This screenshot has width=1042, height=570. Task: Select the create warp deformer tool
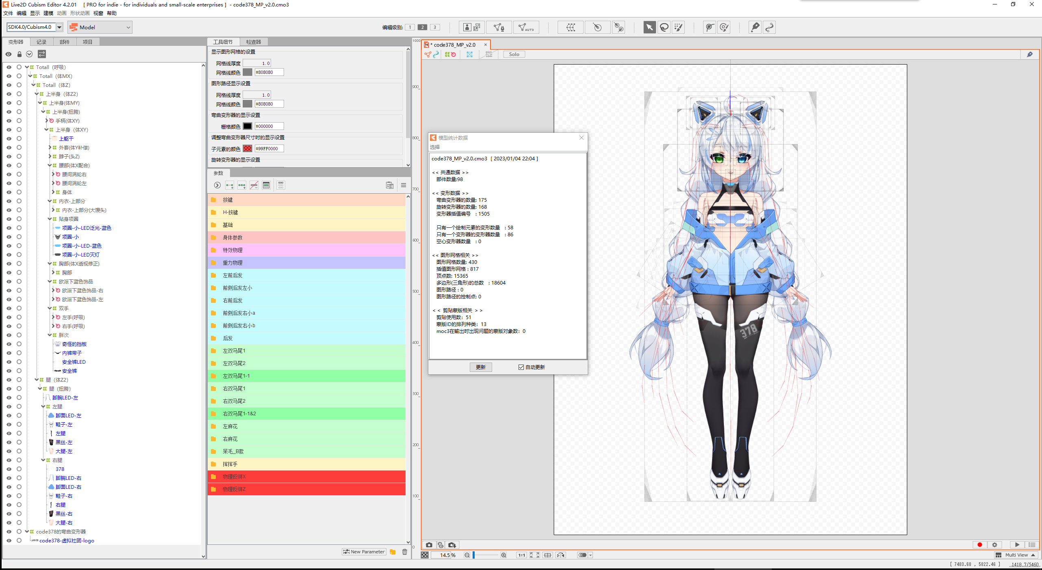pyautogui.click(x=571, y=27)
